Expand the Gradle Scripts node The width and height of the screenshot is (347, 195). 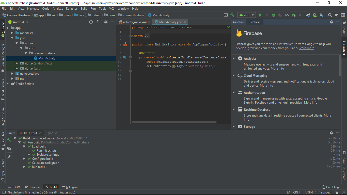8,84
